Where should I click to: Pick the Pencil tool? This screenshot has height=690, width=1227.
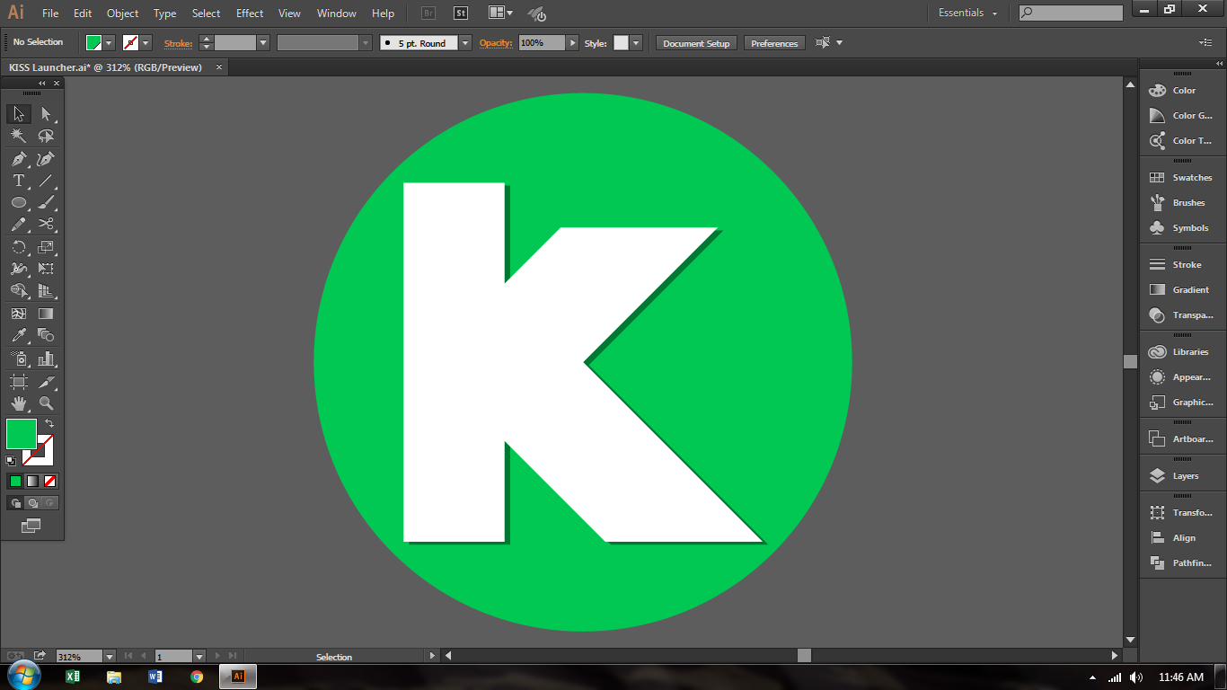(18, 225)
